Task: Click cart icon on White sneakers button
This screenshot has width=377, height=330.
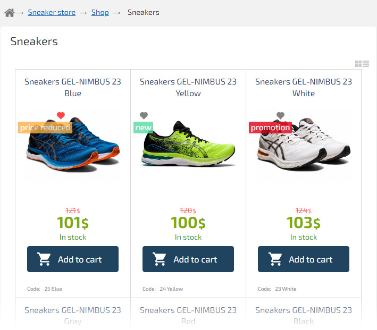Action: point(275,259)
